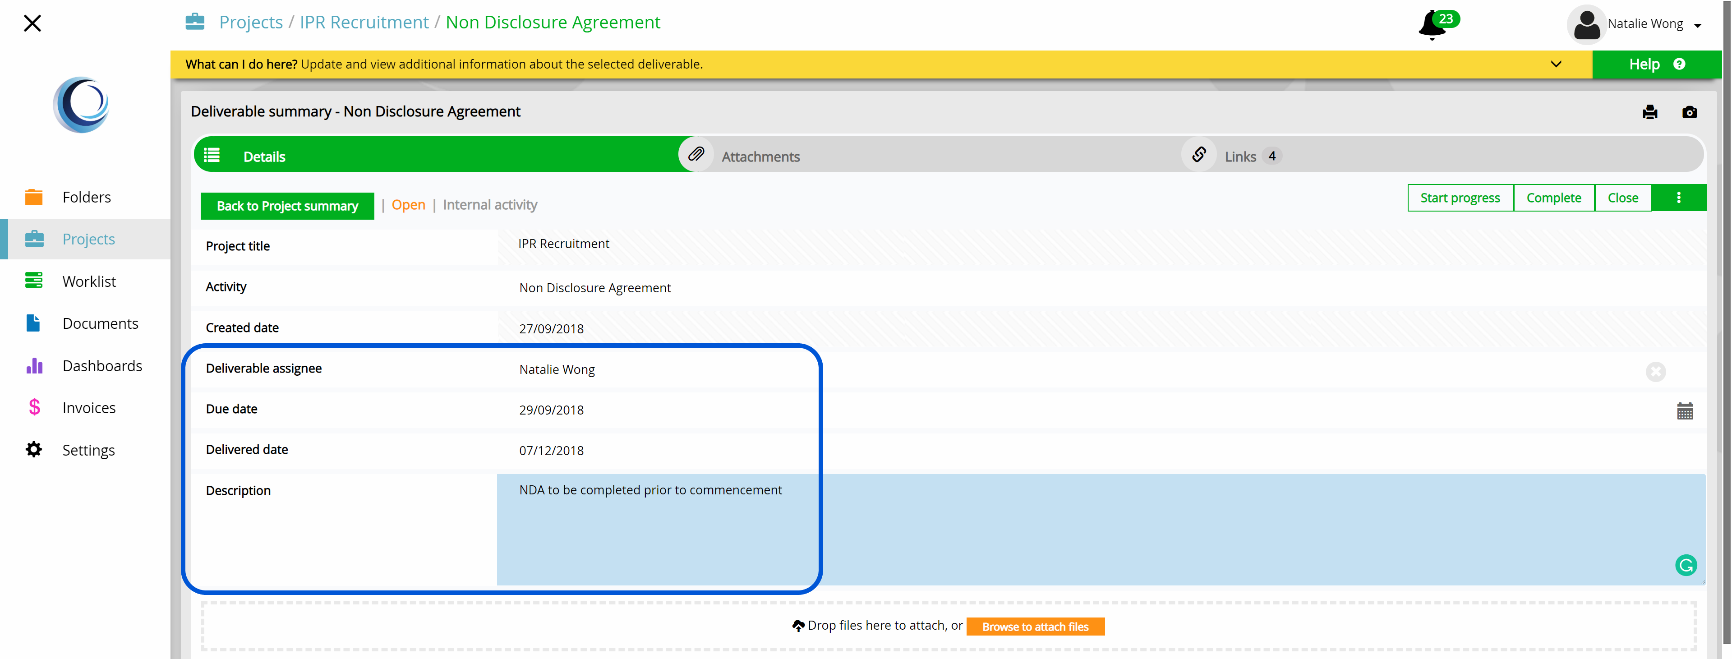Follow the Projects breadcrumb link

point(251,22)
